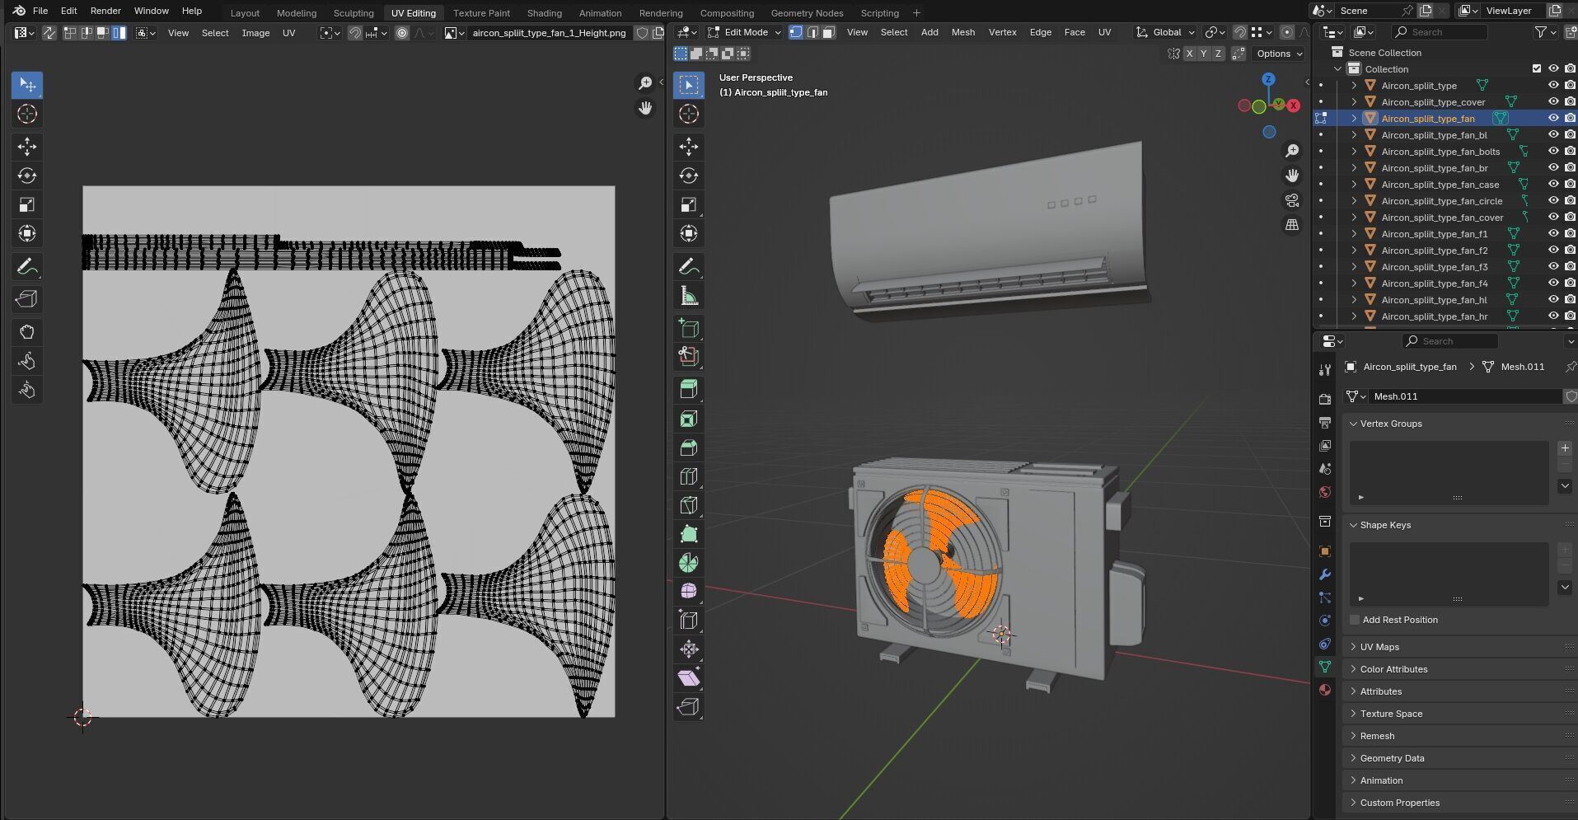The image size is (1578, 820).
Task: Select the Smooth tool in the 3D viewport
Action: tap(689, 592)
